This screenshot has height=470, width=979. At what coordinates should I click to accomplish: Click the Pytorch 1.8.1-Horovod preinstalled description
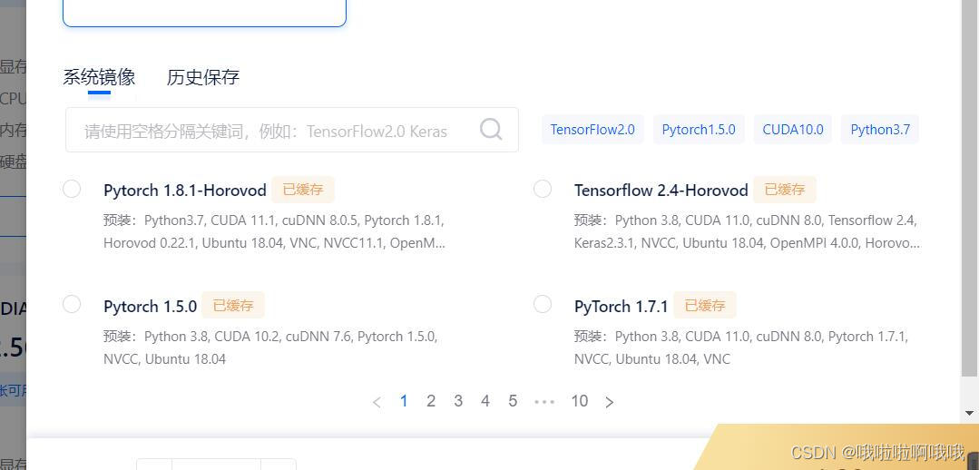[275, 231]
